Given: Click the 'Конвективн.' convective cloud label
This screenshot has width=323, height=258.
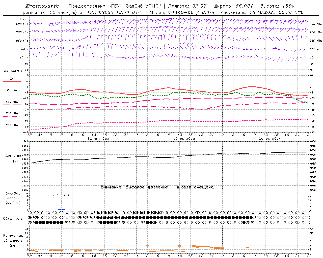Looking at the screenshot, I should [13, 236].
